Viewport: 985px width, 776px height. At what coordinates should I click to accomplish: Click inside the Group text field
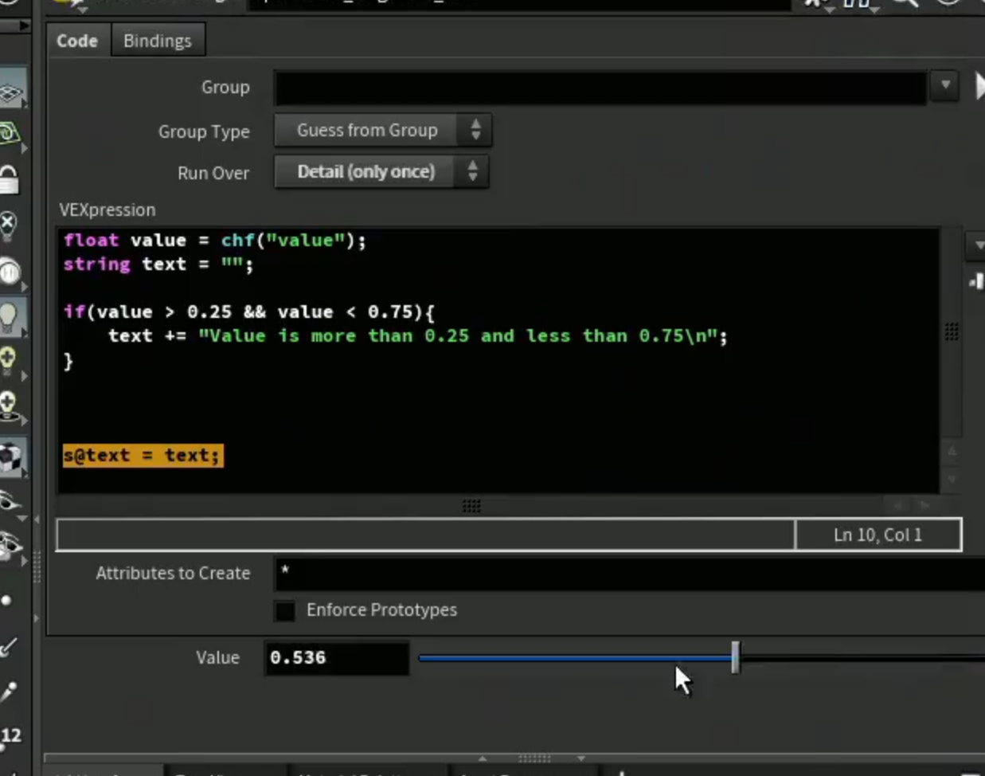point(600,87)
